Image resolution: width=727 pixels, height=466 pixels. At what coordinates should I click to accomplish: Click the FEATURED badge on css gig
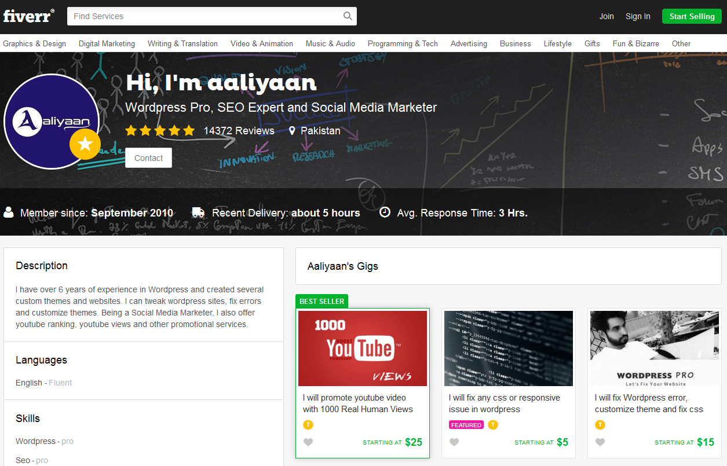click(x=466, y=425)
